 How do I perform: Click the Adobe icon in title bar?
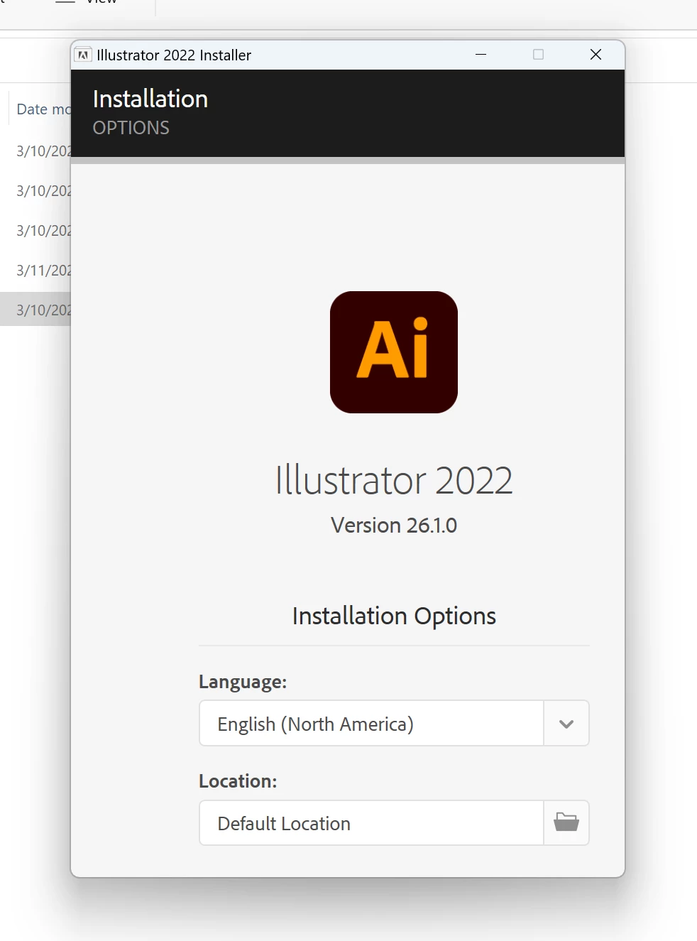(84, 55)
